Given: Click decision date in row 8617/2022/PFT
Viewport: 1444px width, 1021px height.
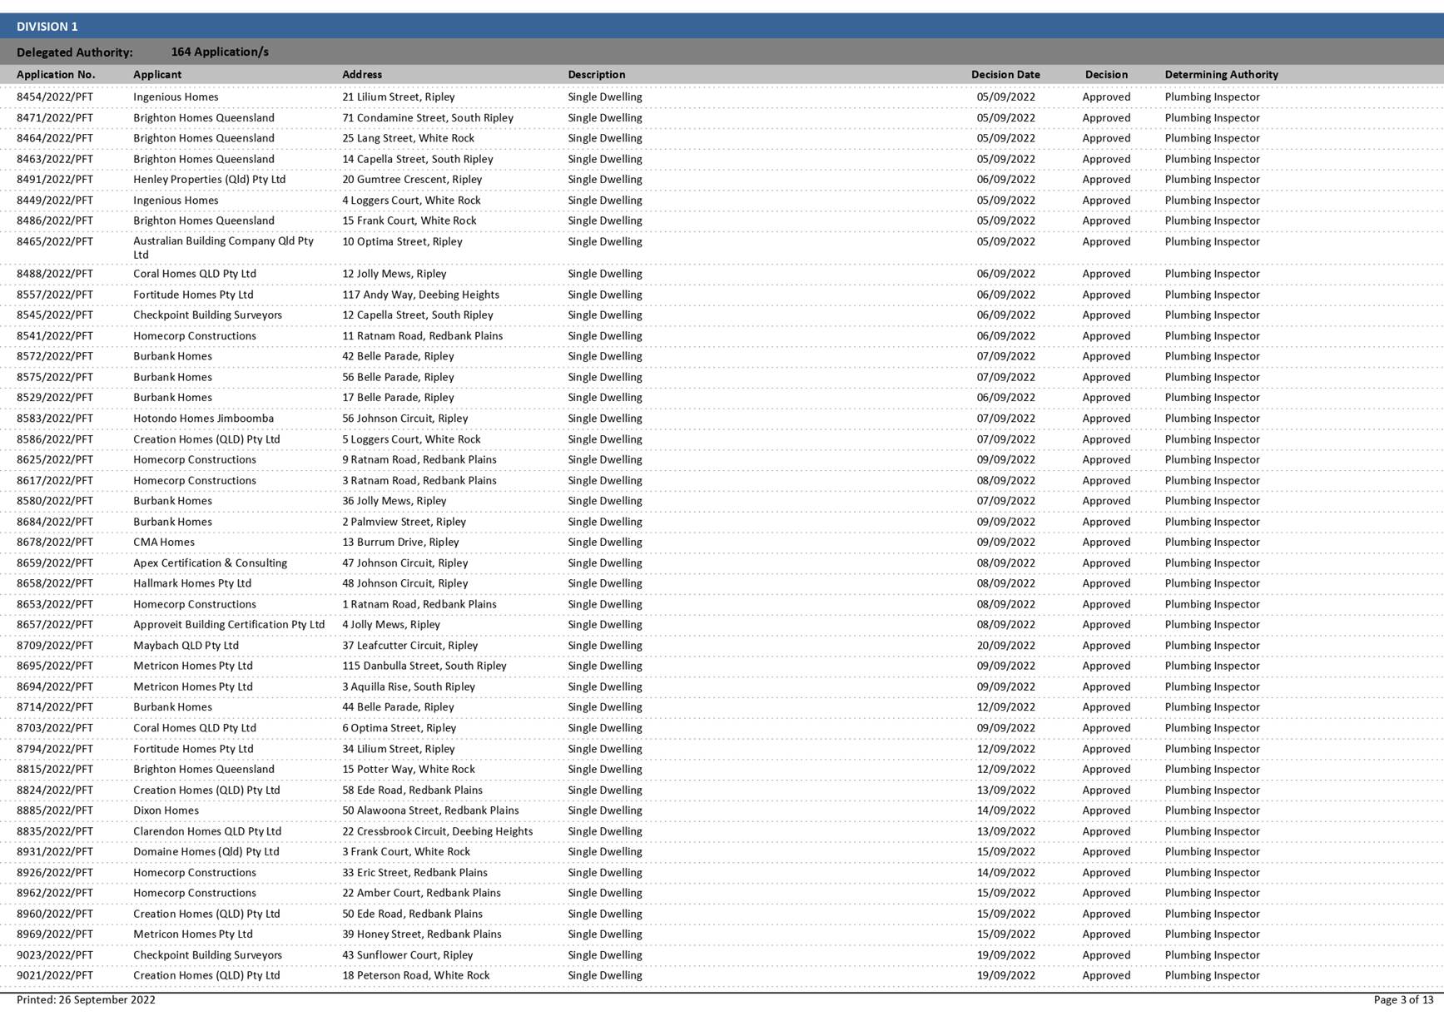Looking at the screenshot, I should (x=1005, y=480).
